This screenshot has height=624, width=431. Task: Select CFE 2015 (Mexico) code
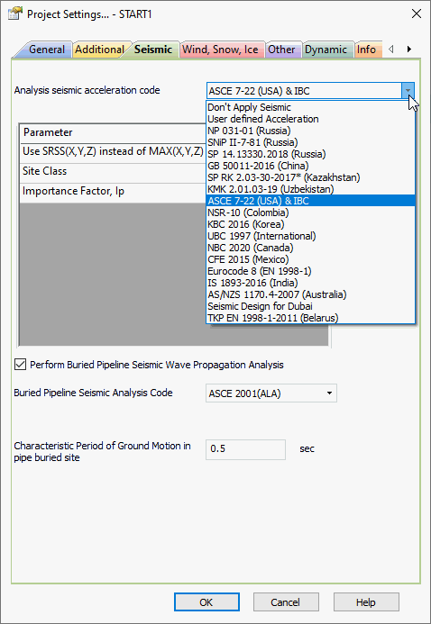click(x=311, y=259)
